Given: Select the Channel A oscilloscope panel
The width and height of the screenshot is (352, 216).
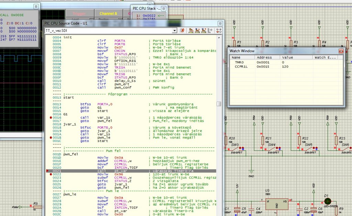Looking at the screenshot, I should coord(108,13).
